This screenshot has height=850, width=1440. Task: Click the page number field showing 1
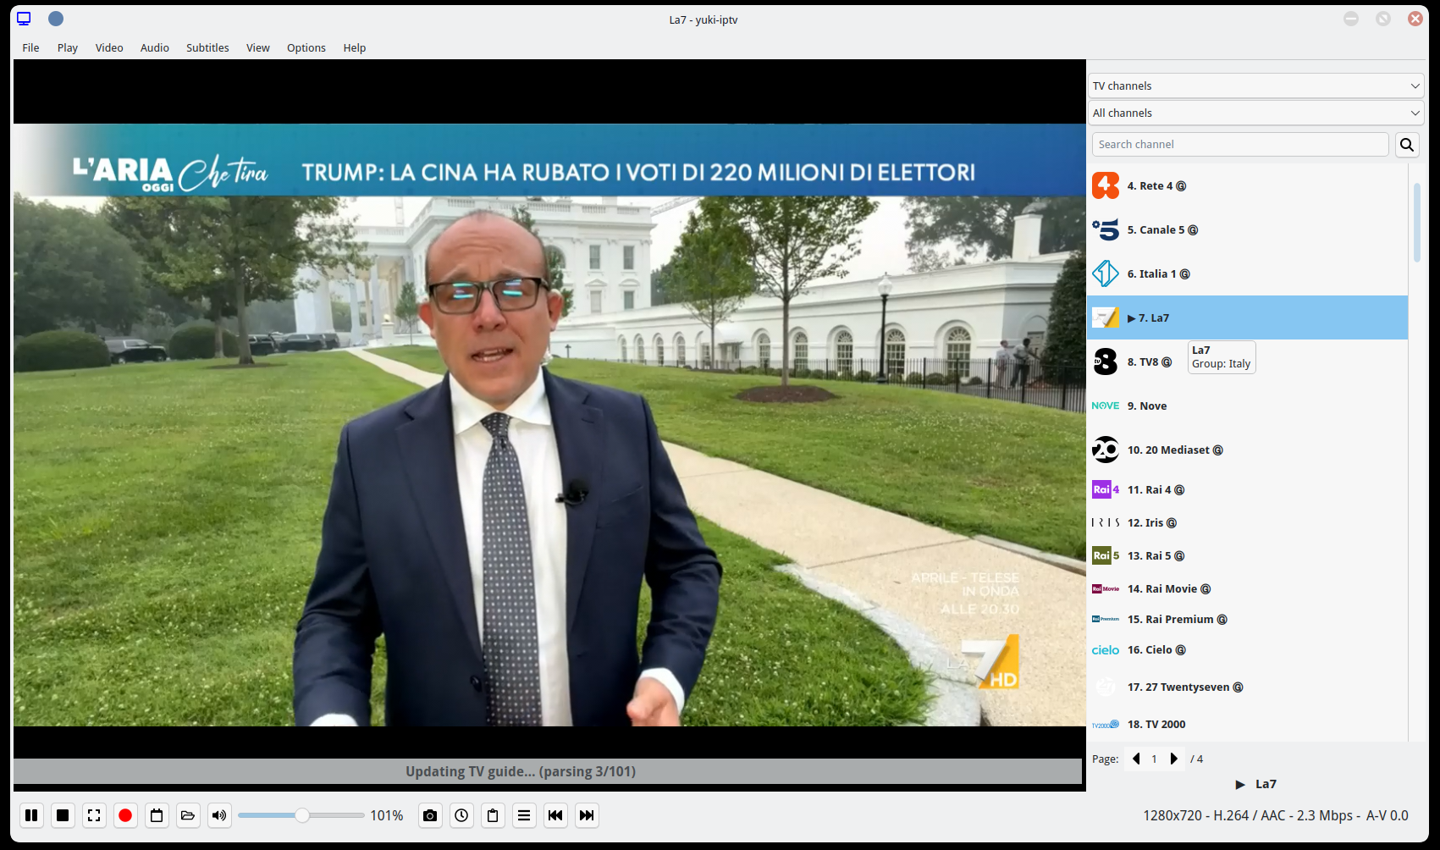pos(1154,759)
